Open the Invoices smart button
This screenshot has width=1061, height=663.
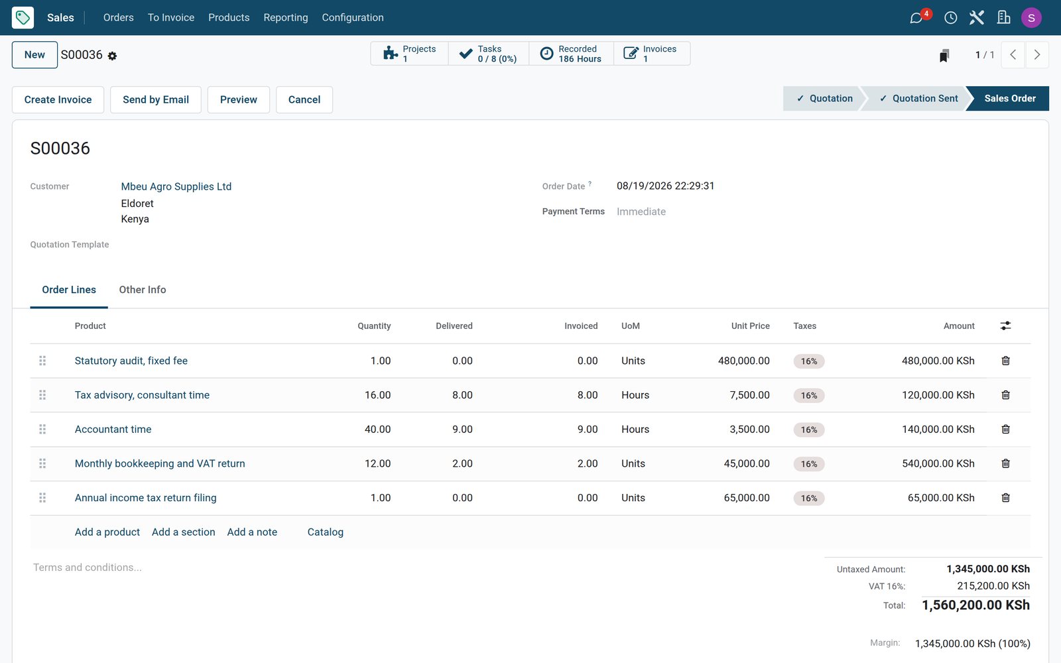click(x=652, y=54)
